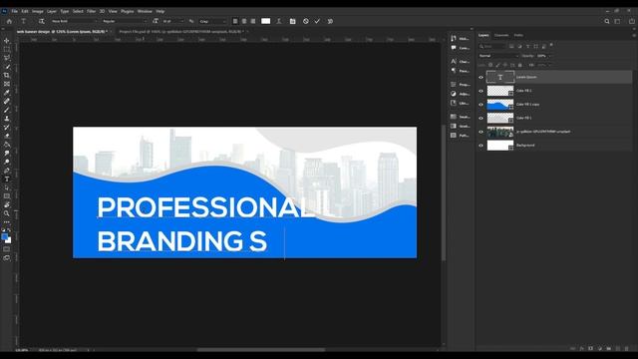Align text right
Screen dimensions: 638x359
[x=253, y=21]
